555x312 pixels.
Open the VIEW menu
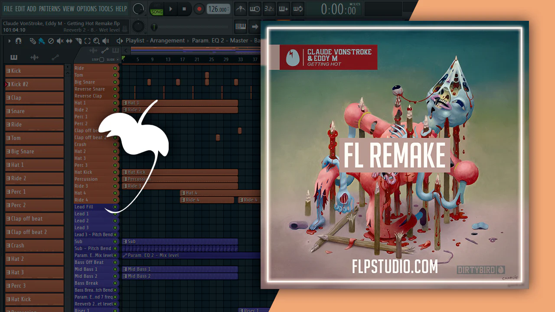click(x=69, y=9)
